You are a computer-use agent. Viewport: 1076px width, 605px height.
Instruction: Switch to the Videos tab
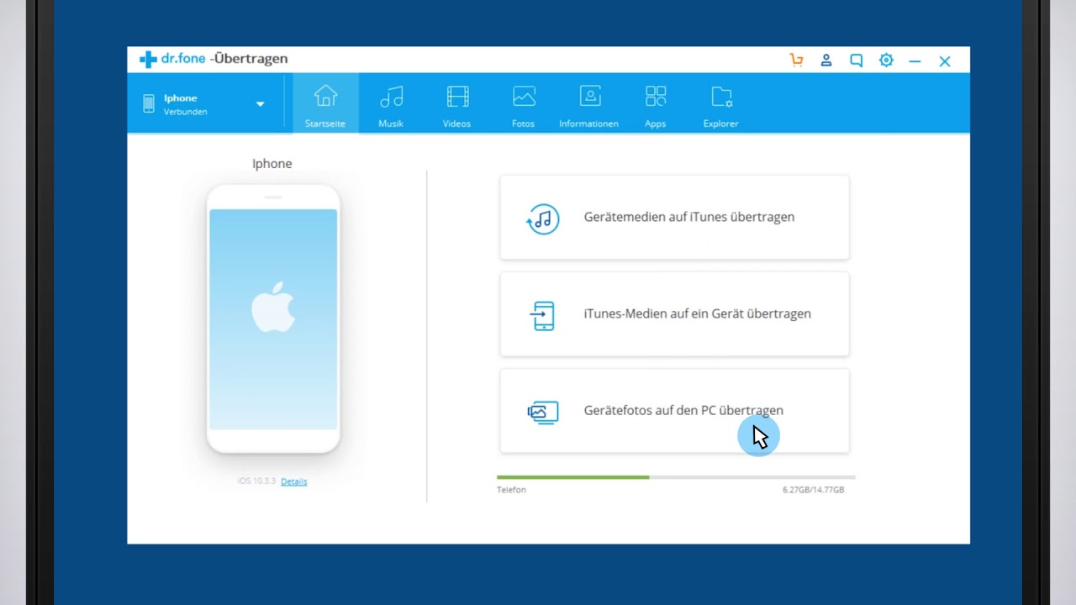click(457, 104)
